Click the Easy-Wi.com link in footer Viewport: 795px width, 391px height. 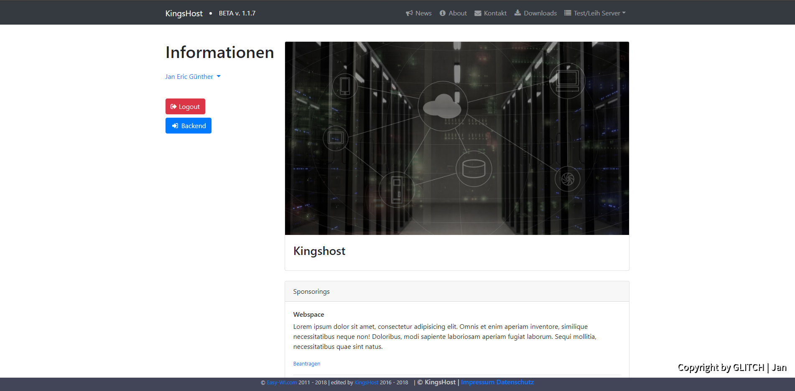[282, 383]
